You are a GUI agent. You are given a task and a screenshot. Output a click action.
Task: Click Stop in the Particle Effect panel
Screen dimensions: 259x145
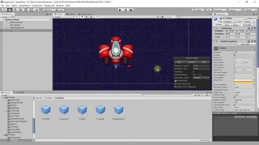click(204, 62)
